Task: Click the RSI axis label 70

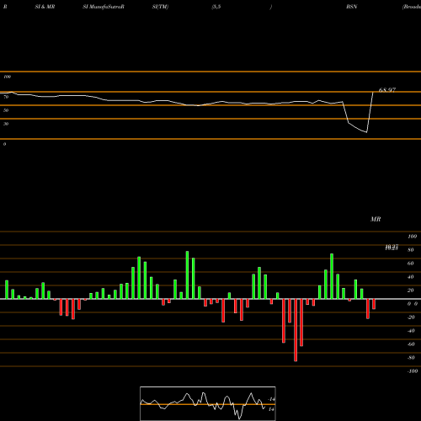Action: [x=6, y=97]
